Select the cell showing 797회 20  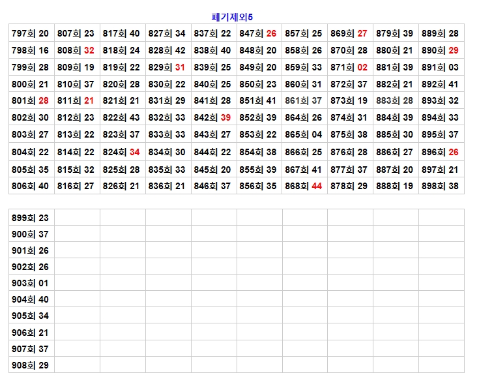(x=31, y=33)
